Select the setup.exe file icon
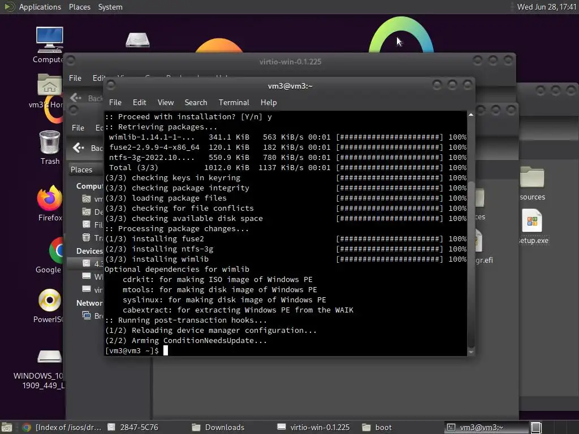The width and height of the screenshot is (579, 434). [x=532, y=220]
